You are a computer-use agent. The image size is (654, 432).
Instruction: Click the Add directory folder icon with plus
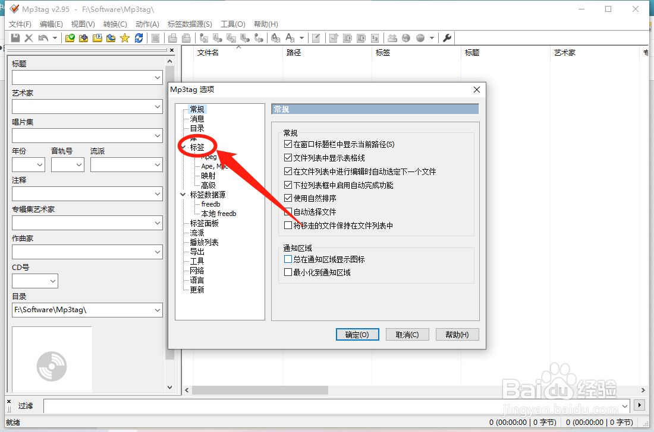[x=83, y=38]
